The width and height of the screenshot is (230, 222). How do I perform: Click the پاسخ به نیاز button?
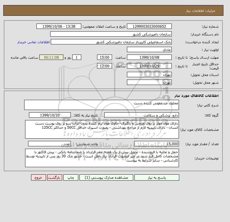click(157, 178)
